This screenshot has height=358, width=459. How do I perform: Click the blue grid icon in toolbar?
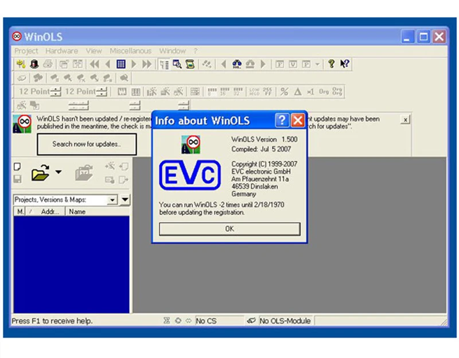121,64
